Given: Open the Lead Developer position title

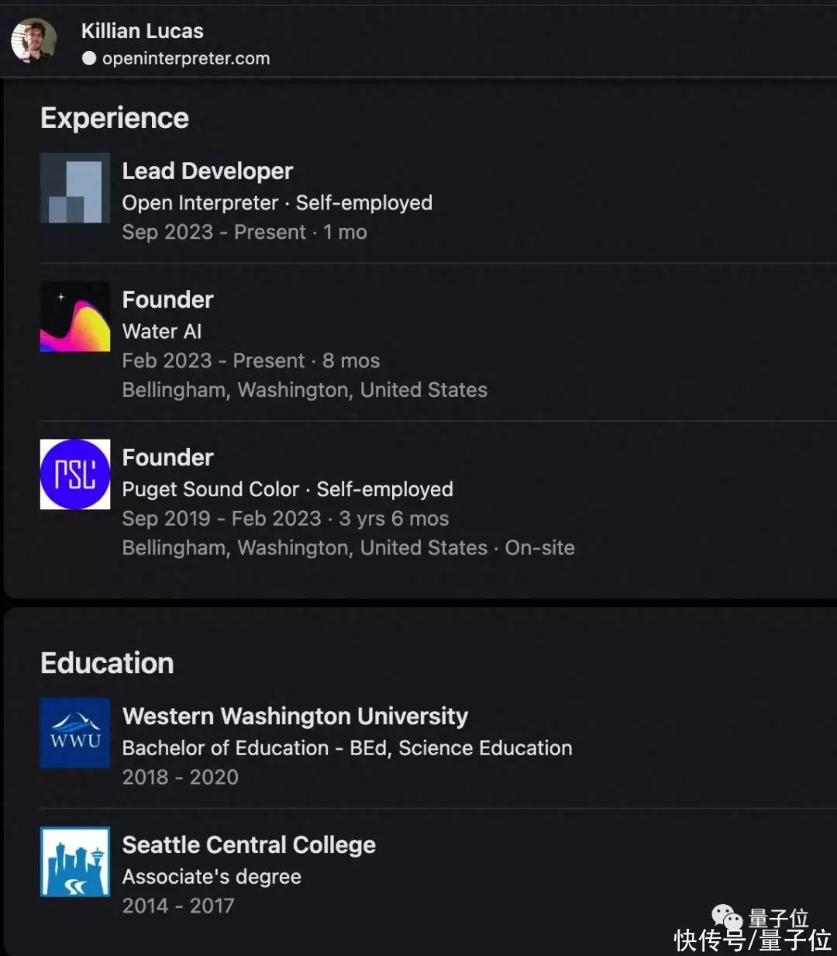Looking at the screenshot, I should pyautogui.click(x=208, y=171).
